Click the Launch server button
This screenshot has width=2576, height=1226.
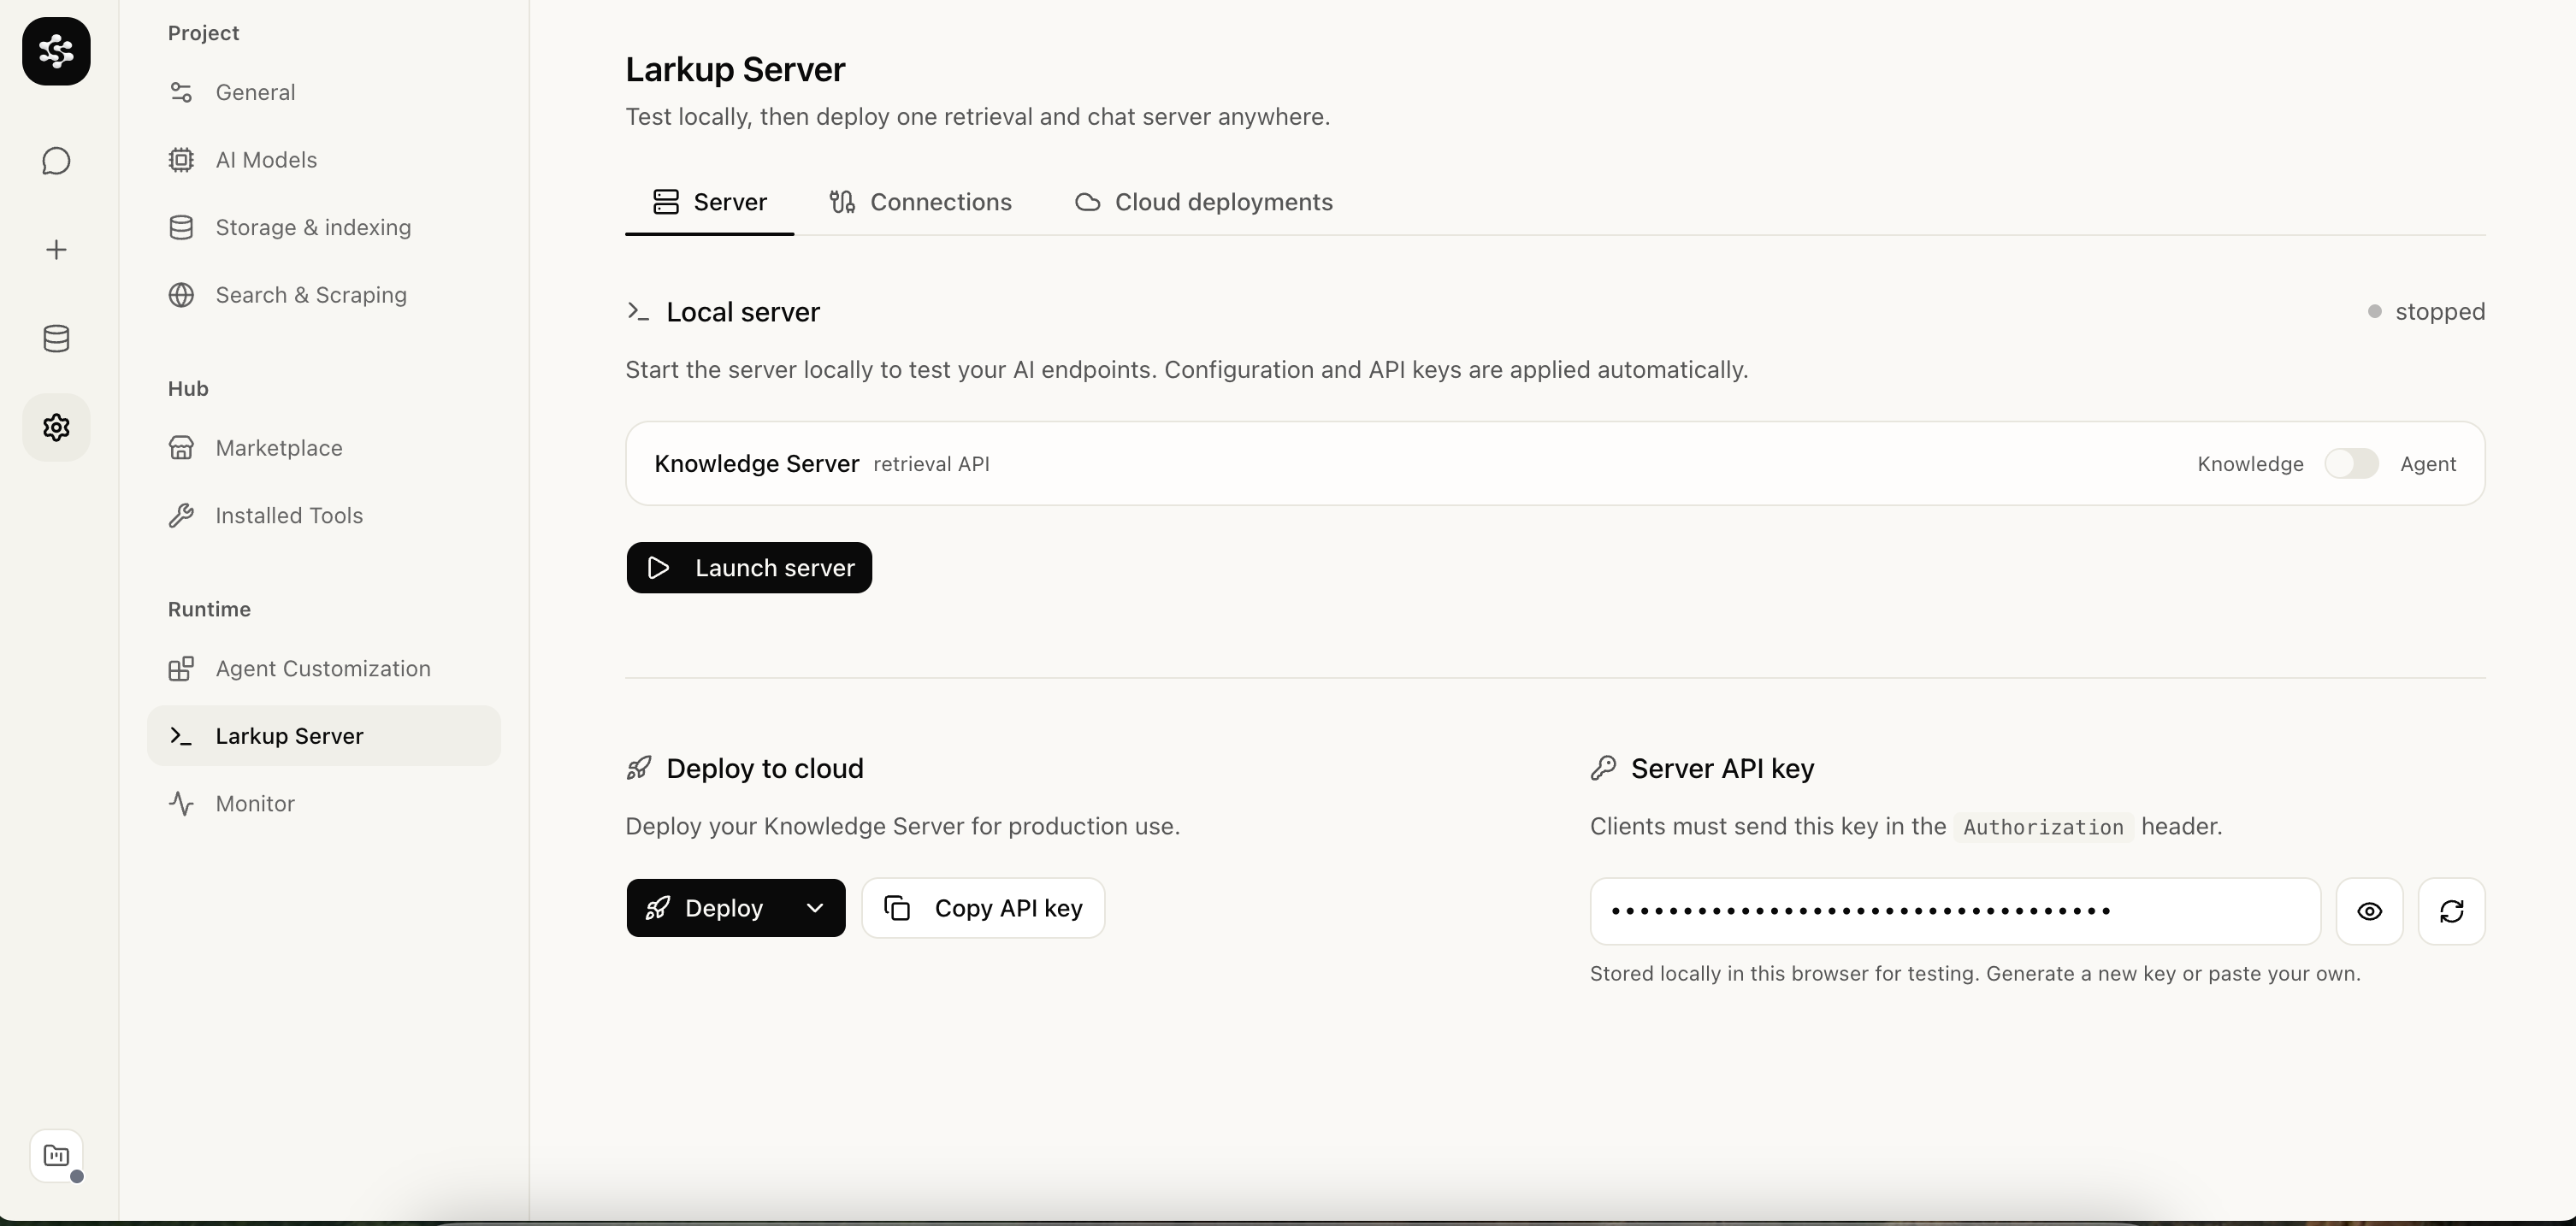tap(749, 568)
